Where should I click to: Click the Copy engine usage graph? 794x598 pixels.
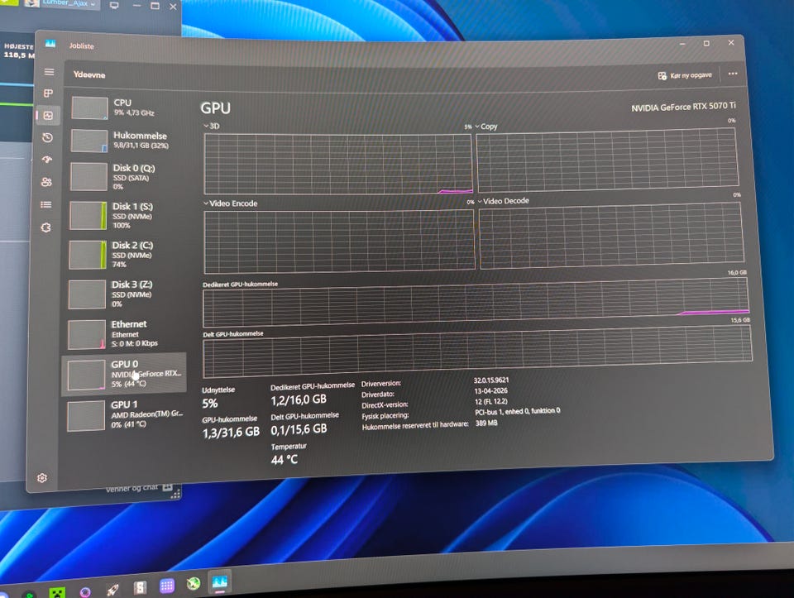coord(606,159)
